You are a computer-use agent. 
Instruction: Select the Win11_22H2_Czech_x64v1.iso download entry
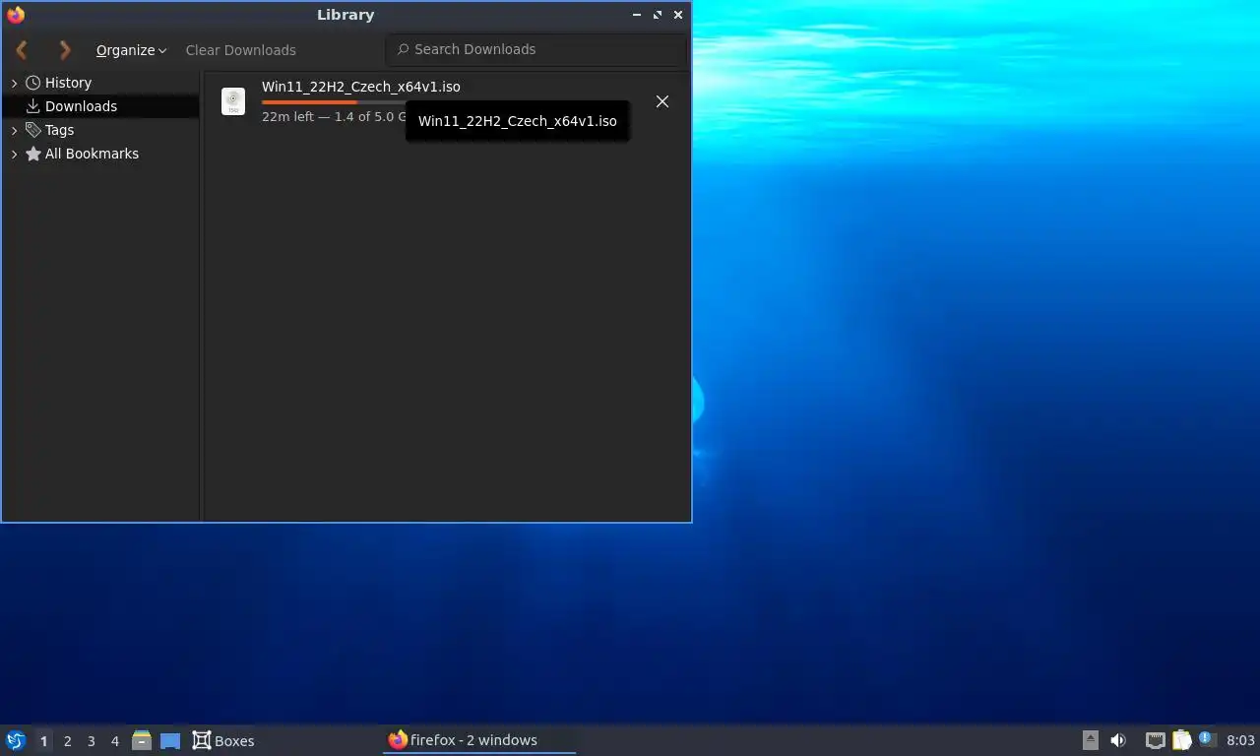[447, 101]
